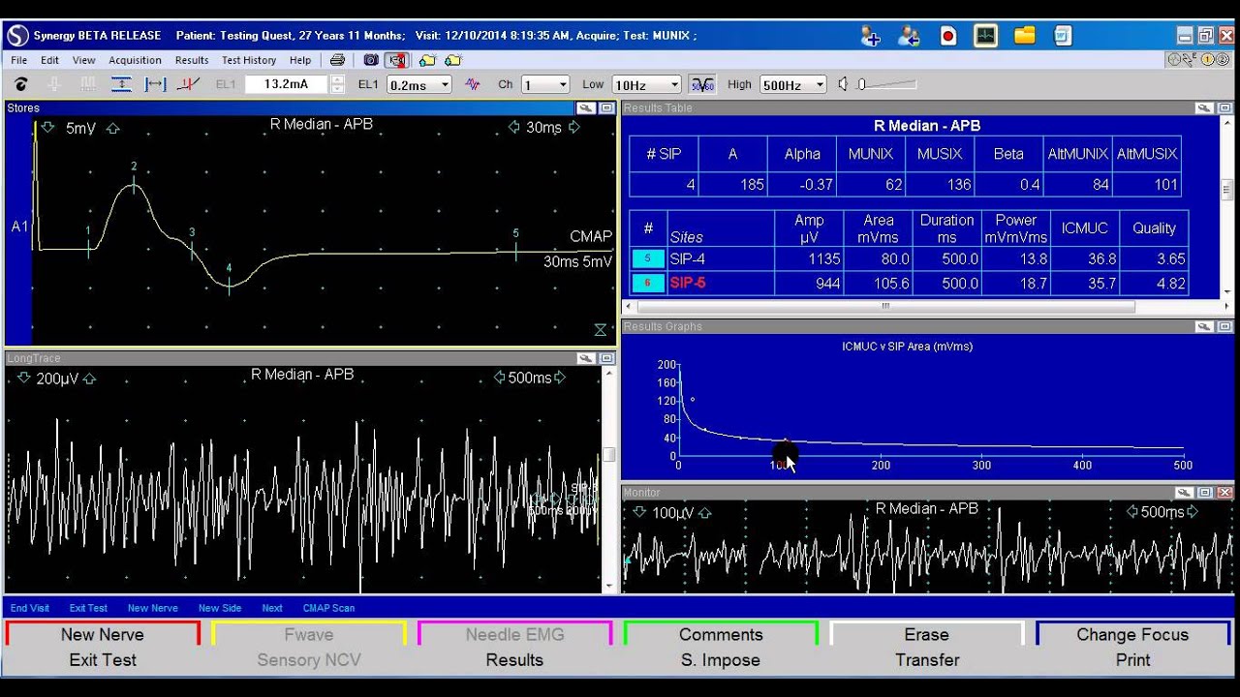Click the New Side link

click(220, 608)
